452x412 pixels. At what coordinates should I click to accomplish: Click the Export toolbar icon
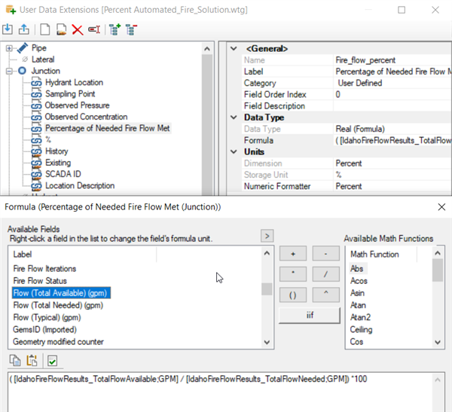24,30
